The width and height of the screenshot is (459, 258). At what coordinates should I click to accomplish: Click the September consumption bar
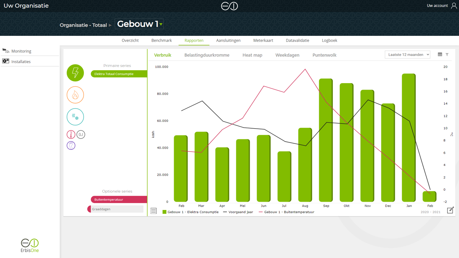click(326, 140)
